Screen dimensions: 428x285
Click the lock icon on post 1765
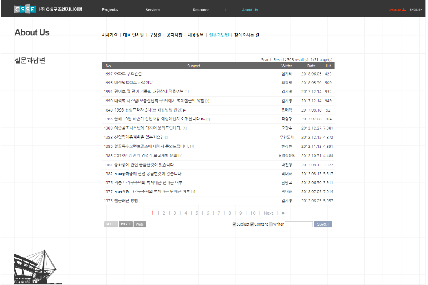(x=203, y=119)
